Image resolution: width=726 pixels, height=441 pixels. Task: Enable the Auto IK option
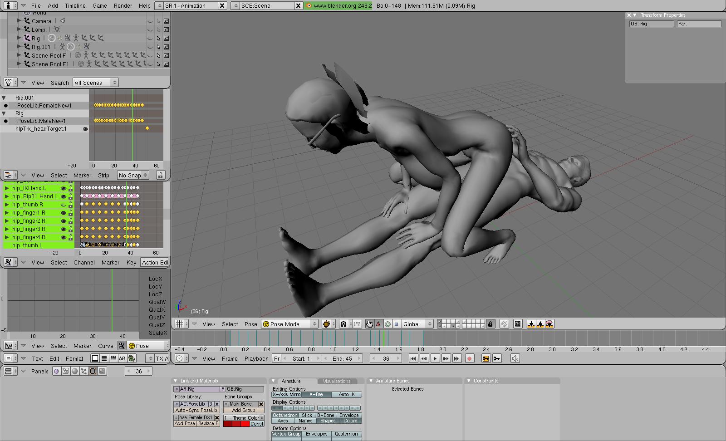[347, 395]
